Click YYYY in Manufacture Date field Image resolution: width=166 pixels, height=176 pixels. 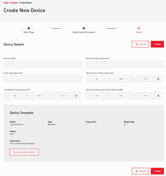[145, 79]
